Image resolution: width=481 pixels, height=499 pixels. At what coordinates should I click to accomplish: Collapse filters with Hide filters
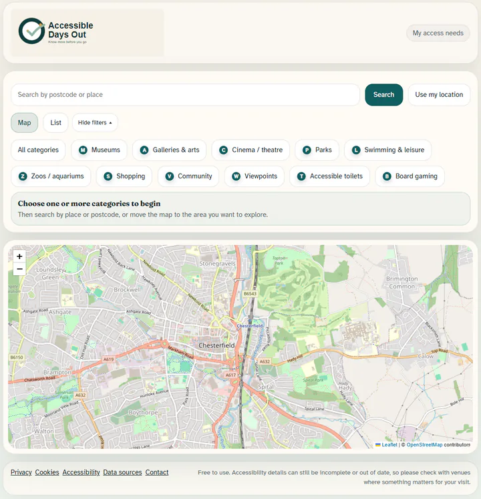95,122
